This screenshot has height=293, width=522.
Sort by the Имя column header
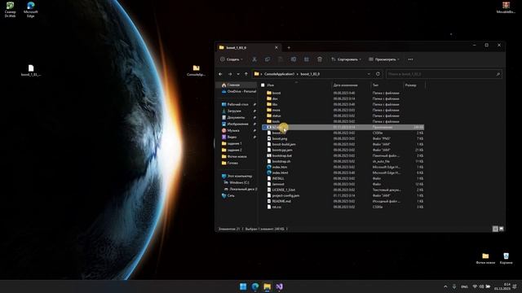pos(270,85)
